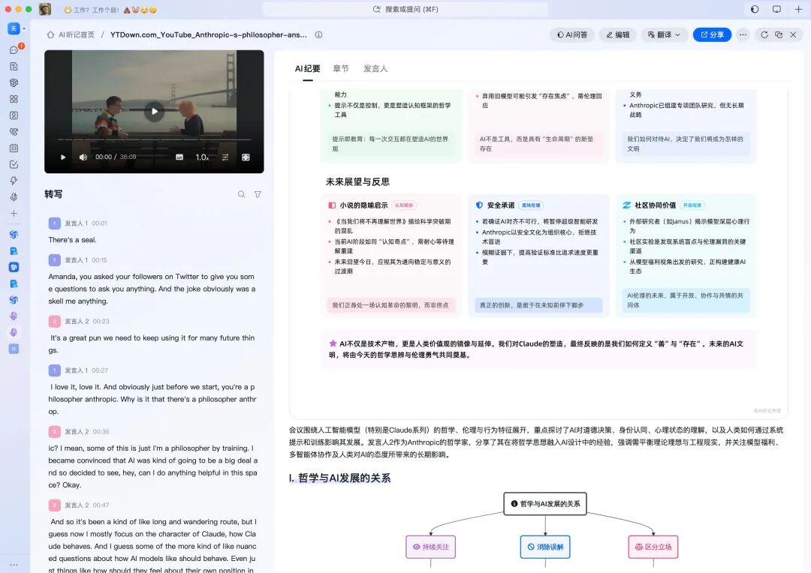
Task: Click the mind map node 消除误解
Action: click(x=545, y=547)
